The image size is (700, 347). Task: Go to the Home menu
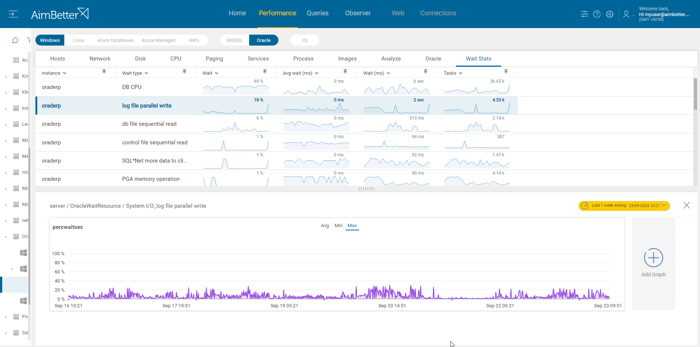point(237,13)
